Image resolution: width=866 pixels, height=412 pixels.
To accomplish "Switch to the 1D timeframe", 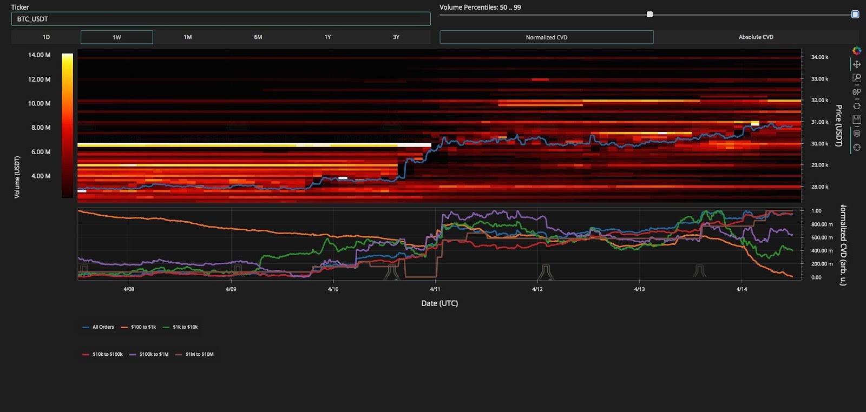I will [x=46, y=37].
